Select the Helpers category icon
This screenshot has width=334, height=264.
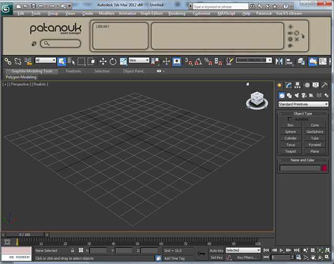(x=311, y=96)
